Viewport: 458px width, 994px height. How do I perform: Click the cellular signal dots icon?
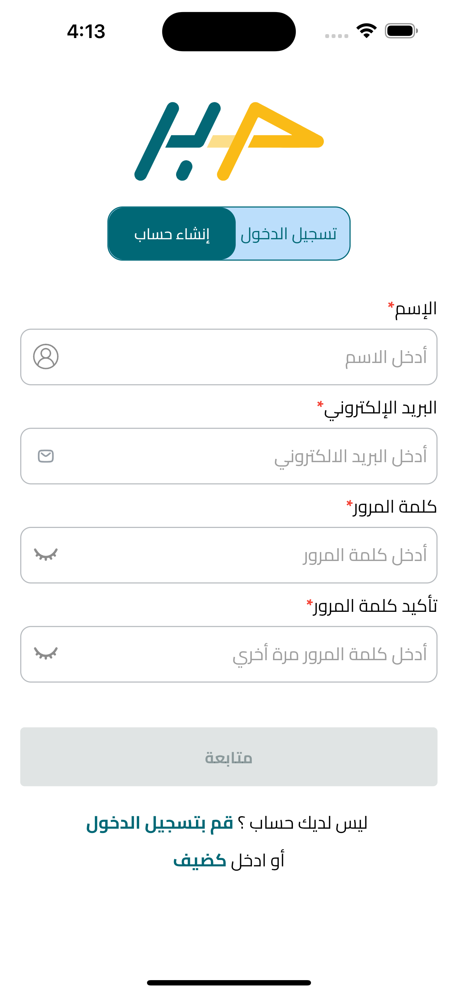pos(337,36)
